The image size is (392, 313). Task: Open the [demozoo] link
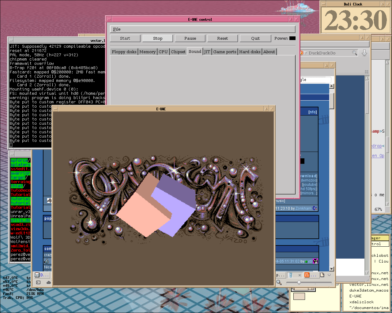tap(309, 180)
